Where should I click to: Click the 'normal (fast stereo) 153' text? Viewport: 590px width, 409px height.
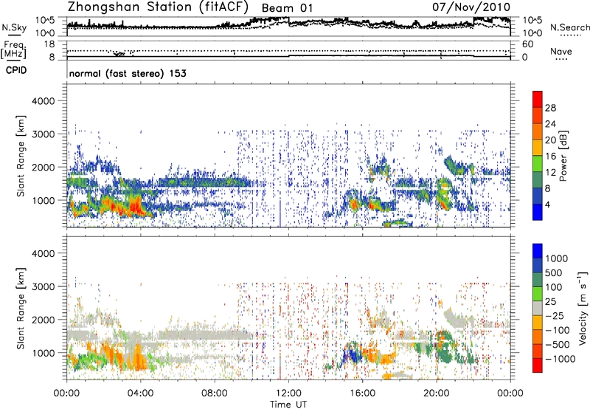point(128,73)
